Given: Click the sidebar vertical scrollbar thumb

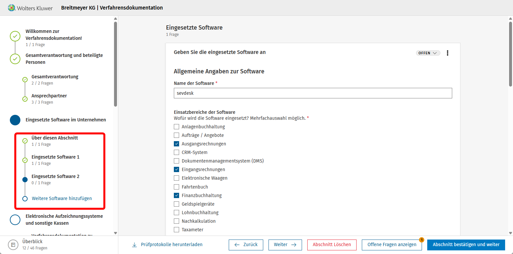Looking at the screenshot, I should point(115,64).
